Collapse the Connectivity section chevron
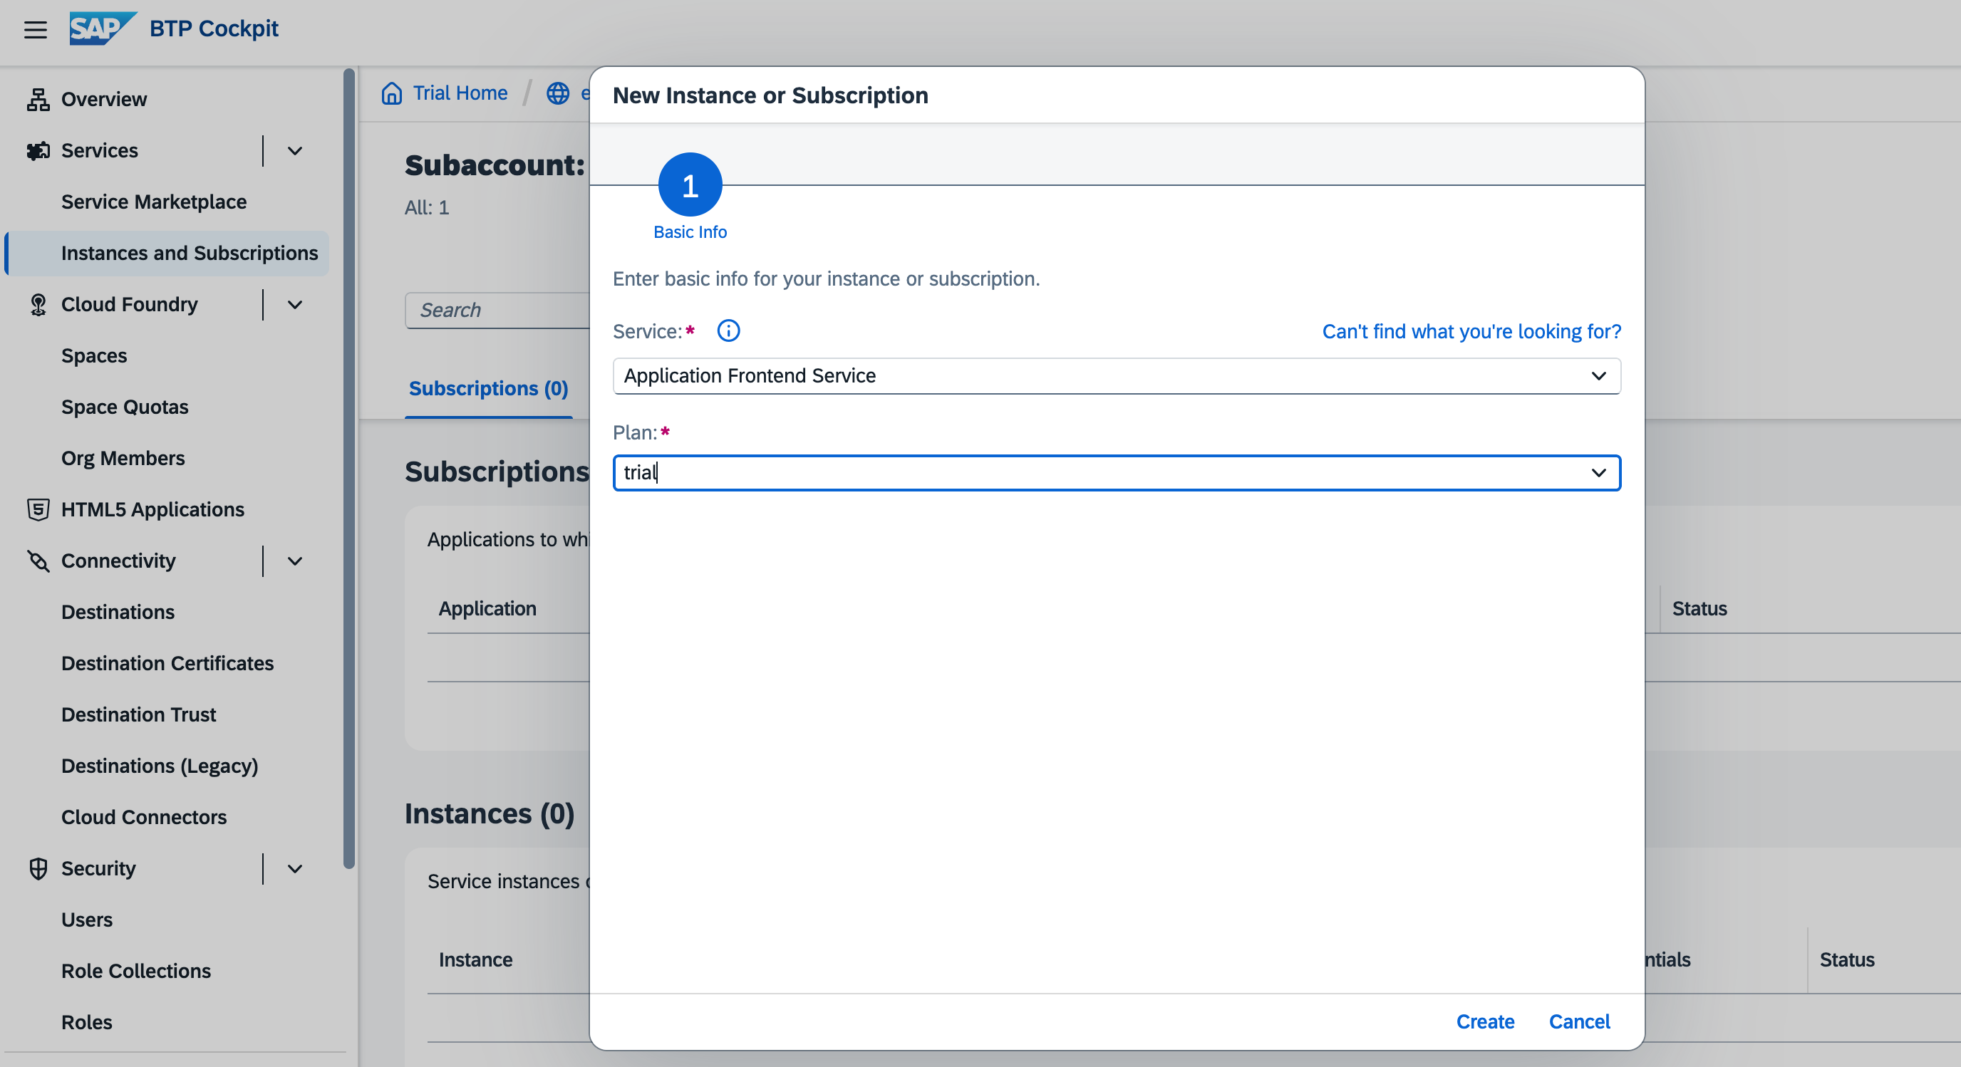 point(296,561)
